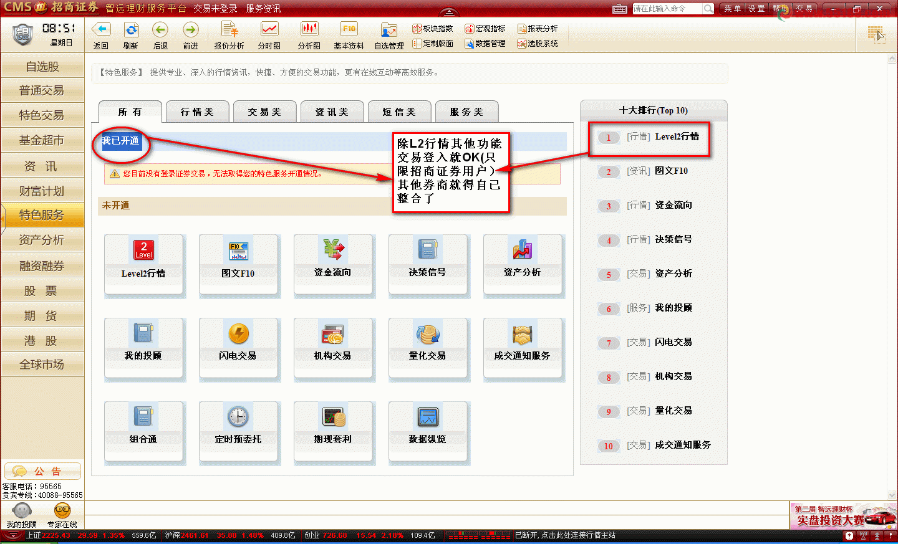Viewport: 898px width, 544px height.
Task: Click the 专家在线 expert icon
Action: point(62,511)
